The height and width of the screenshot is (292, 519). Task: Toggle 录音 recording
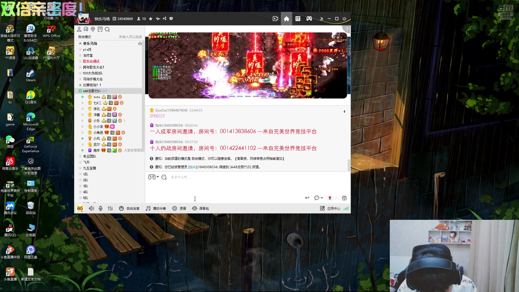point(179,208)
